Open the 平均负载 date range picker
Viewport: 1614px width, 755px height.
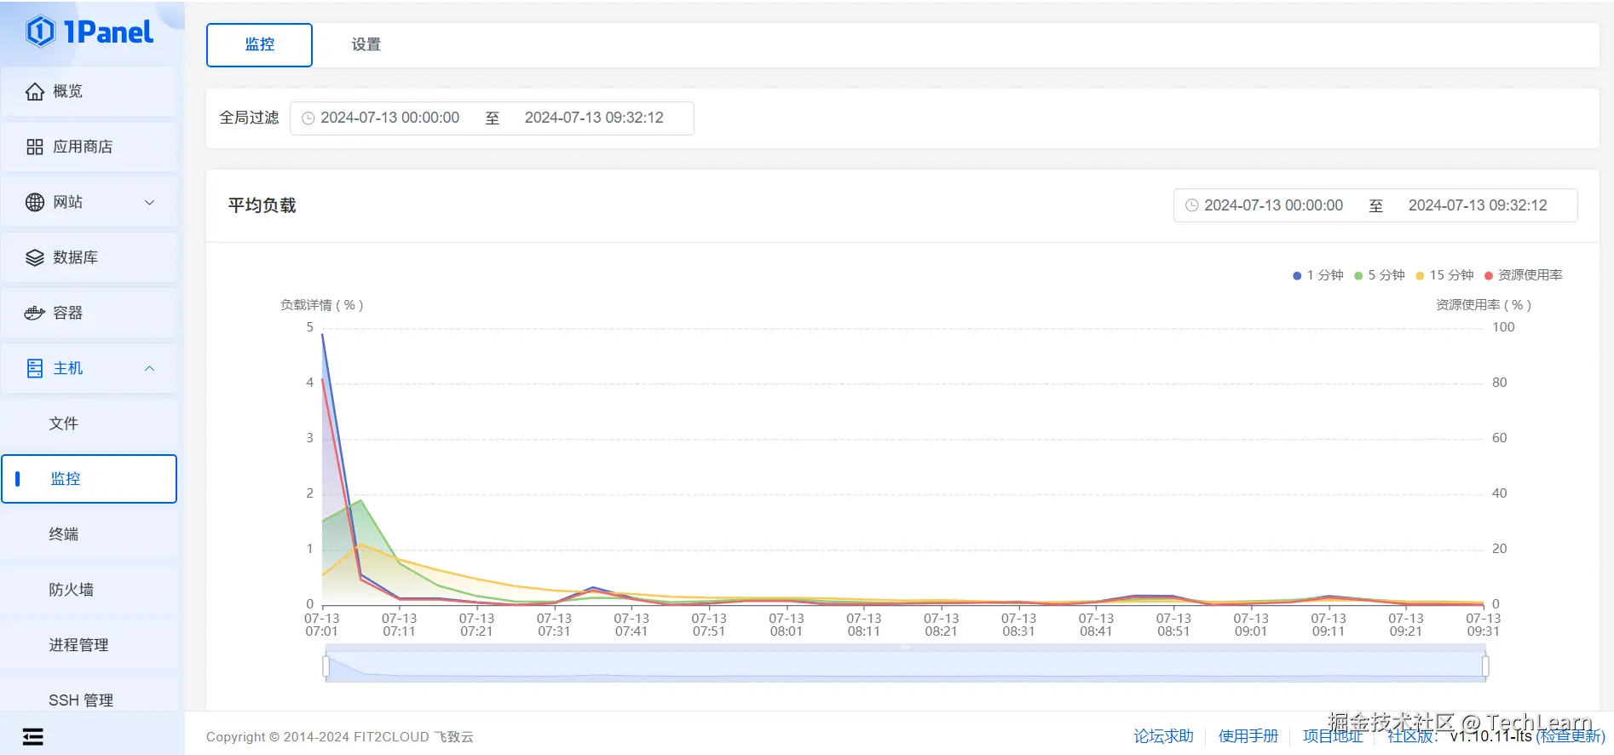[x=1375, y=205]
